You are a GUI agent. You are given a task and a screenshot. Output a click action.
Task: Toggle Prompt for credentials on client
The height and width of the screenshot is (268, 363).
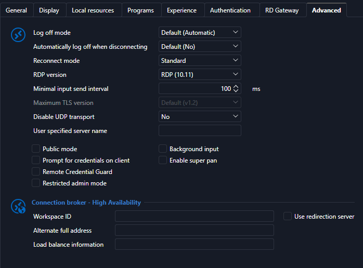(36, 160)
